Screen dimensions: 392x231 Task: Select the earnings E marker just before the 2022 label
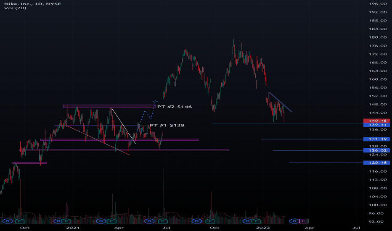click(x=256, y=221)
